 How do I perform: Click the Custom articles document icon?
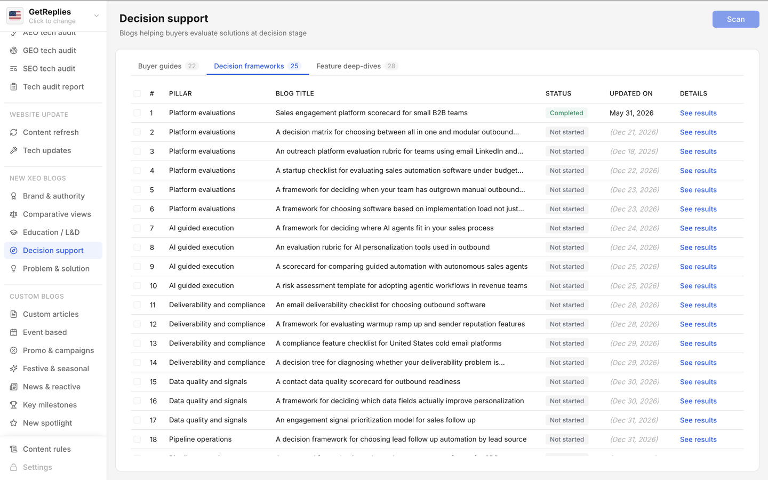[x=14, y=314]
